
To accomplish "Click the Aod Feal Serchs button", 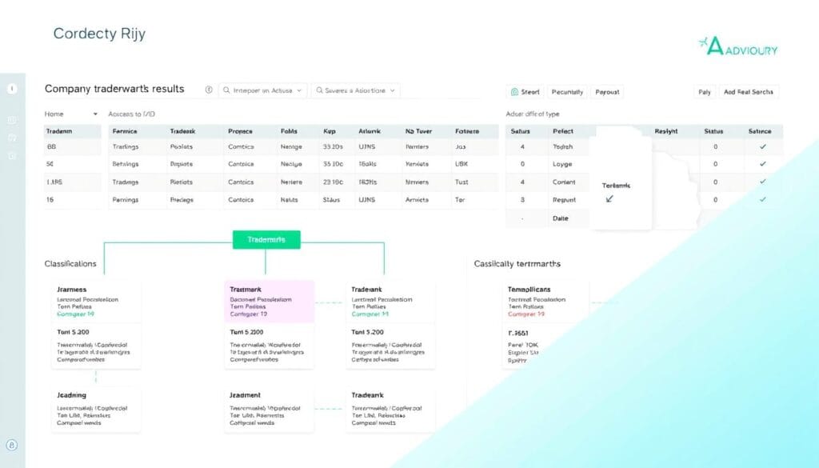I will 749,92.
